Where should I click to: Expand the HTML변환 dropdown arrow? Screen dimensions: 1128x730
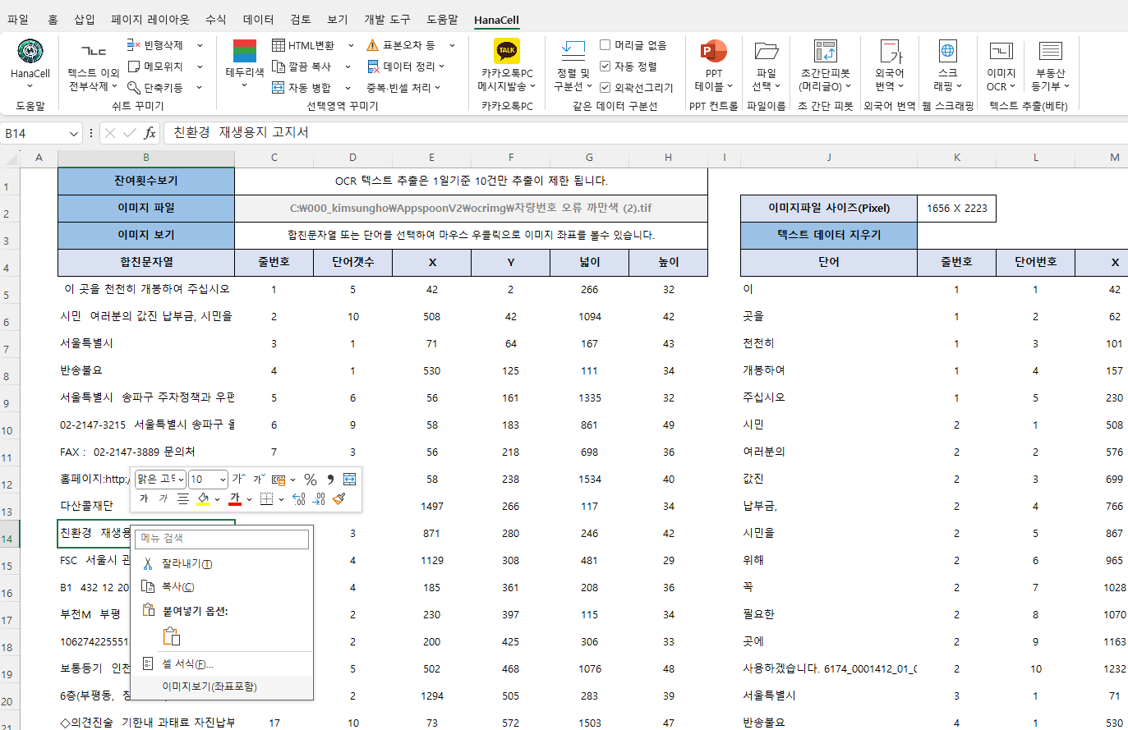(x=351, y=45)
